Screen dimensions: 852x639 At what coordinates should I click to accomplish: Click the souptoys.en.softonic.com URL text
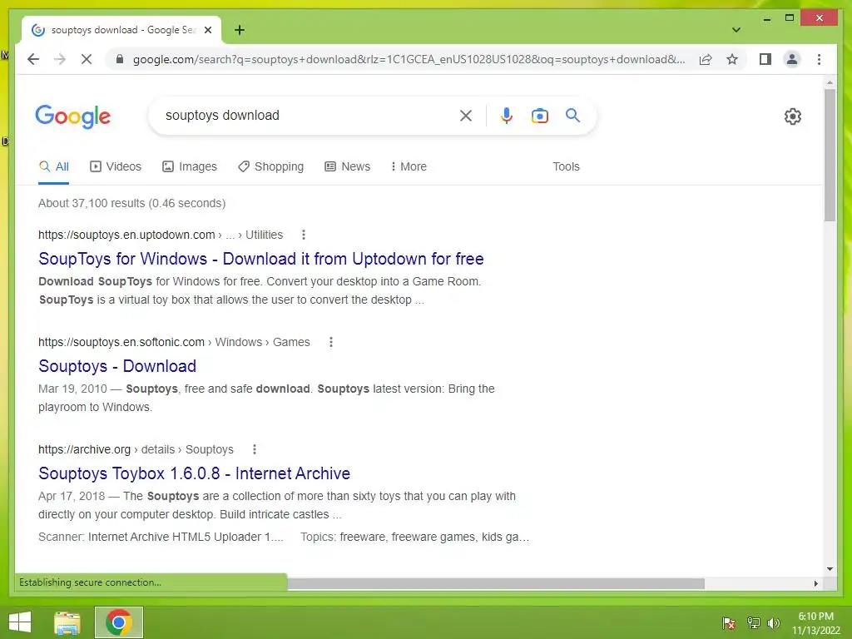pos(121,342)
